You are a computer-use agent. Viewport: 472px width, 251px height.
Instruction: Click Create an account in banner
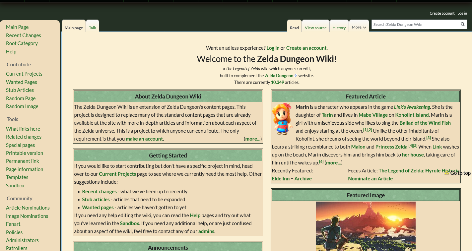click(x=306, y=48)
